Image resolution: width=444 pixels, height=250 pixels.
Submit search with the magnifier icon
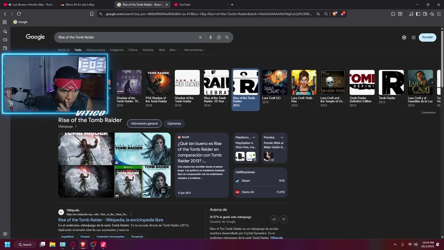(x=227, y=37)
